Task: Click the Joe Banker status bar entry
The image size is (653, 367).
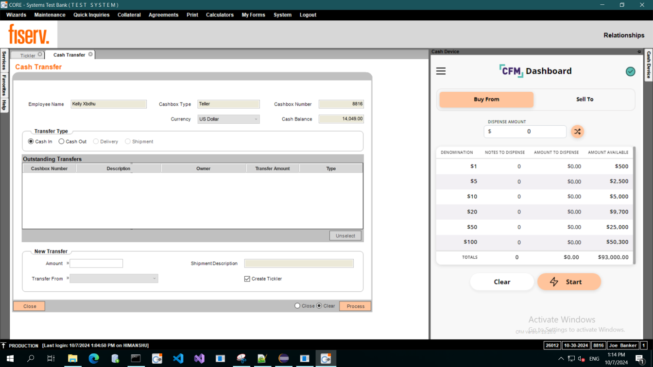Action: (x=623, y=346)
